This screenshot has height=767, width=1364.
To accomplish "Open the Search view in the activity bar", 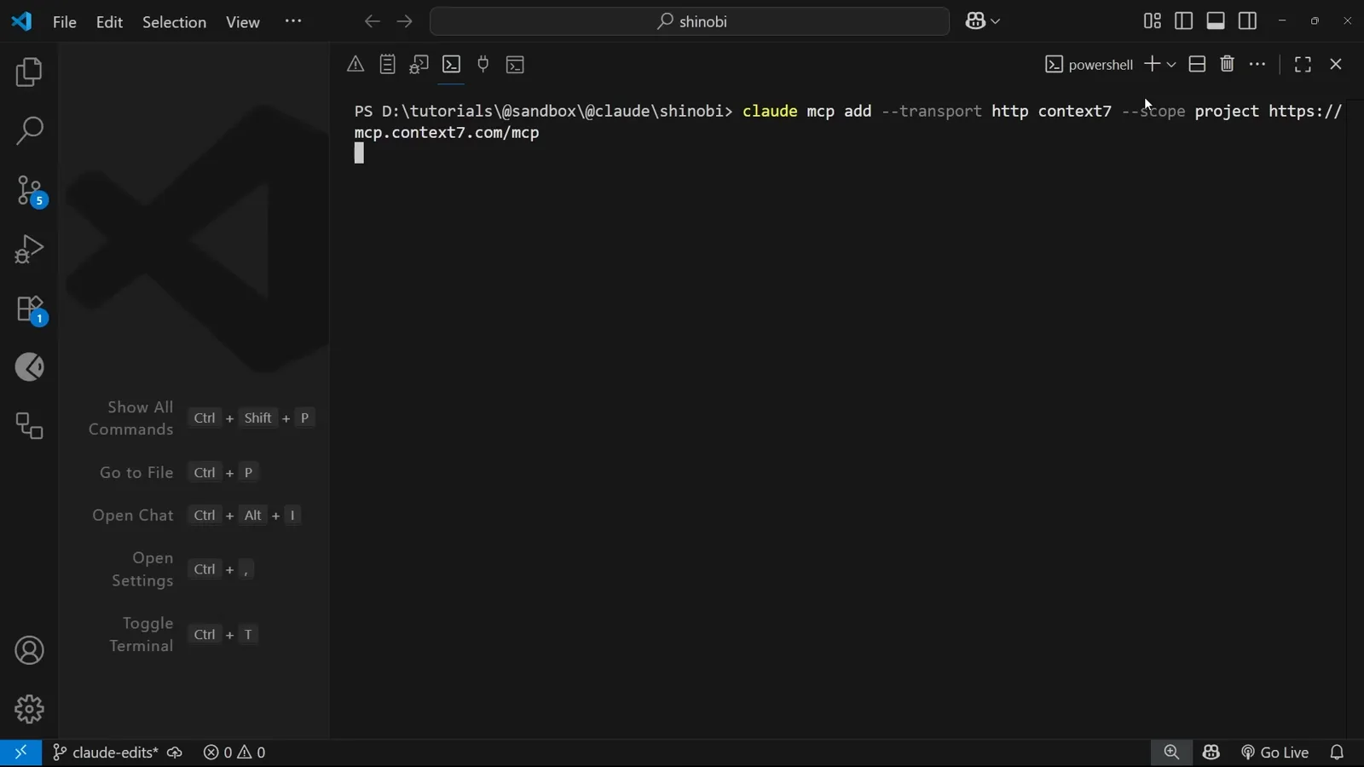I will [29, 131].
